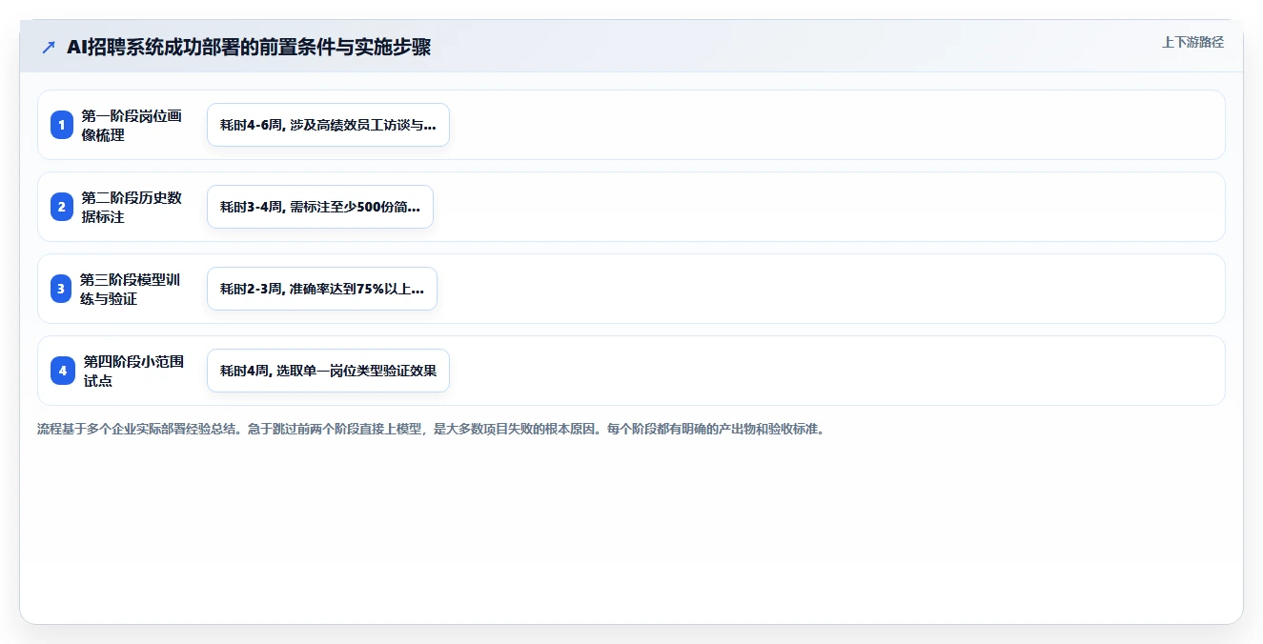
Task: Open the 上下游路径 label in header
Action: click(x=1192, y=42)
